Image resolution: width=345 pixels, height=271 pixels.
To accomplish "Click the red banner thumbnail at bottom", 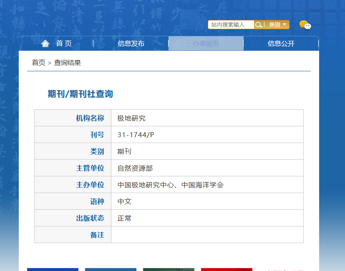I will [227, 269].
